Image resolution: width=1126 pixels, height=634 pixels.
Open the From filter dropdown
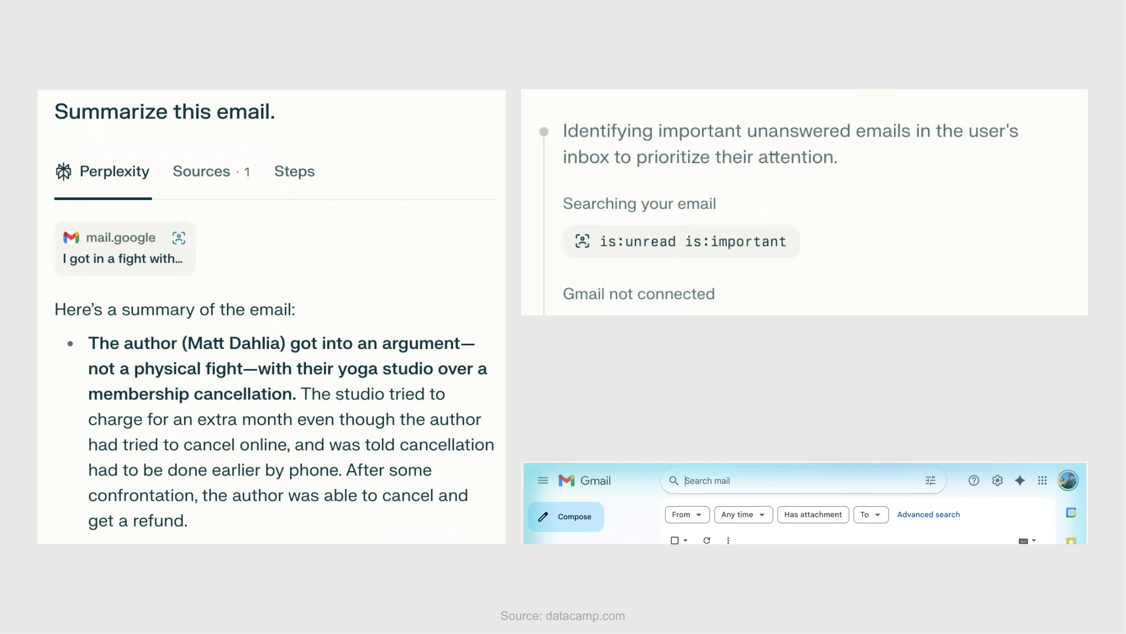[687, 515]
